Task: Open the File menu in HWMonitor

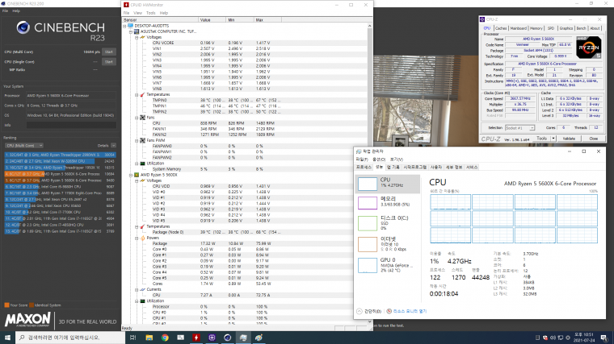Action: (126, 13)
